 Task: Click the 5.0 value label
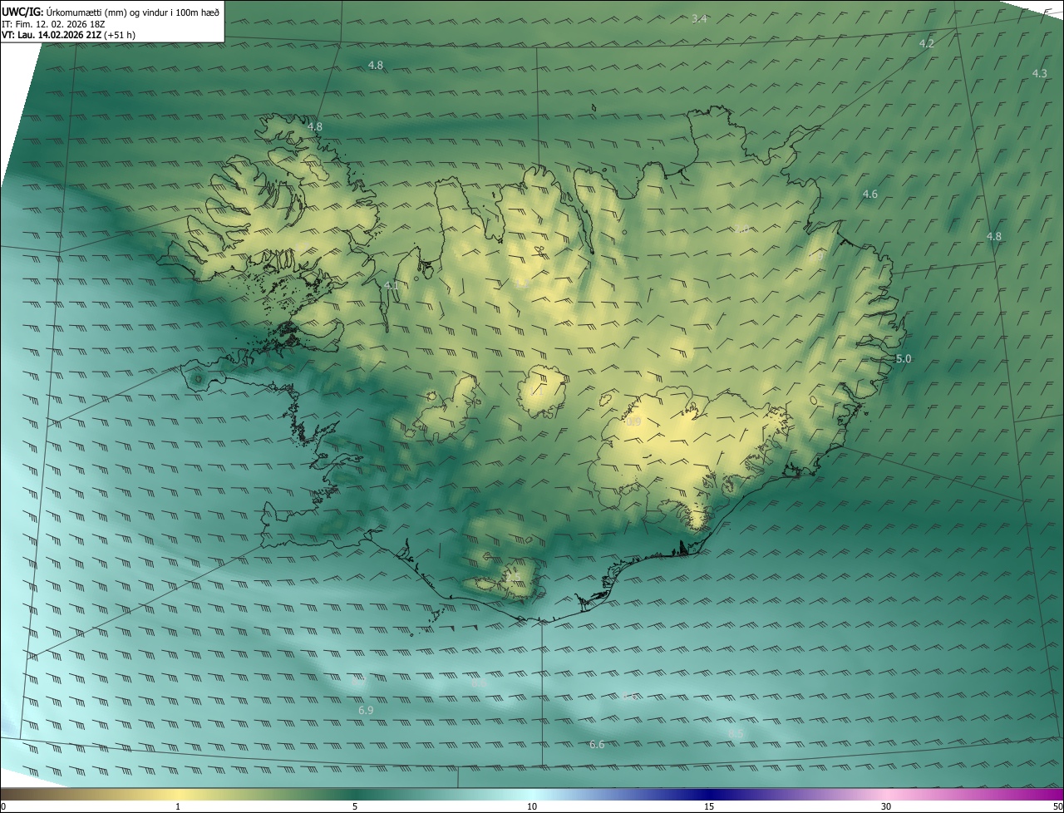(904, 358)
